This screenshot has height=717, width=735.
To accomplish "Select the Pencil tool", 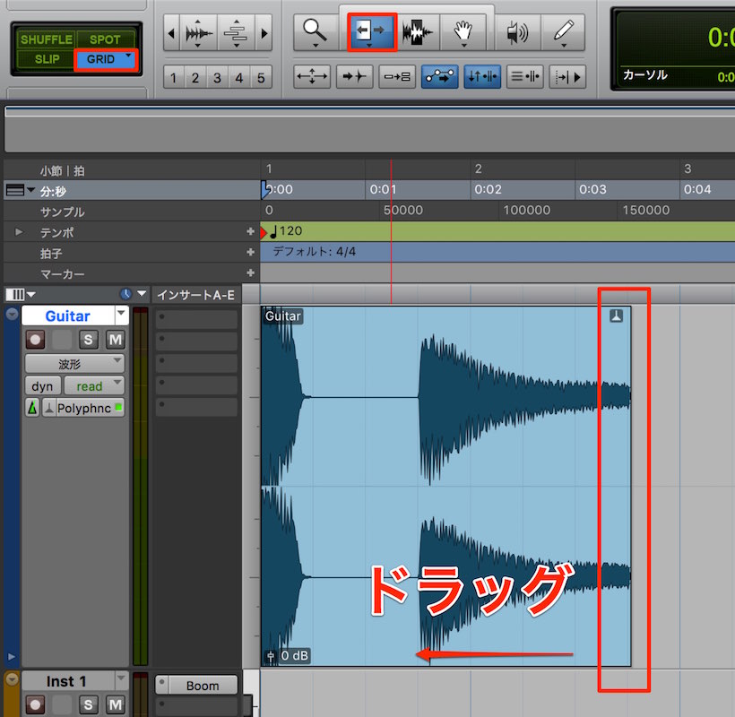I will point(563,32).
